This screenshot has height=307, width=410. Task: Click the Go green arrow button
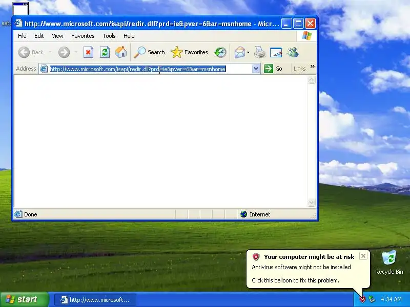click(x=273, y=69)
